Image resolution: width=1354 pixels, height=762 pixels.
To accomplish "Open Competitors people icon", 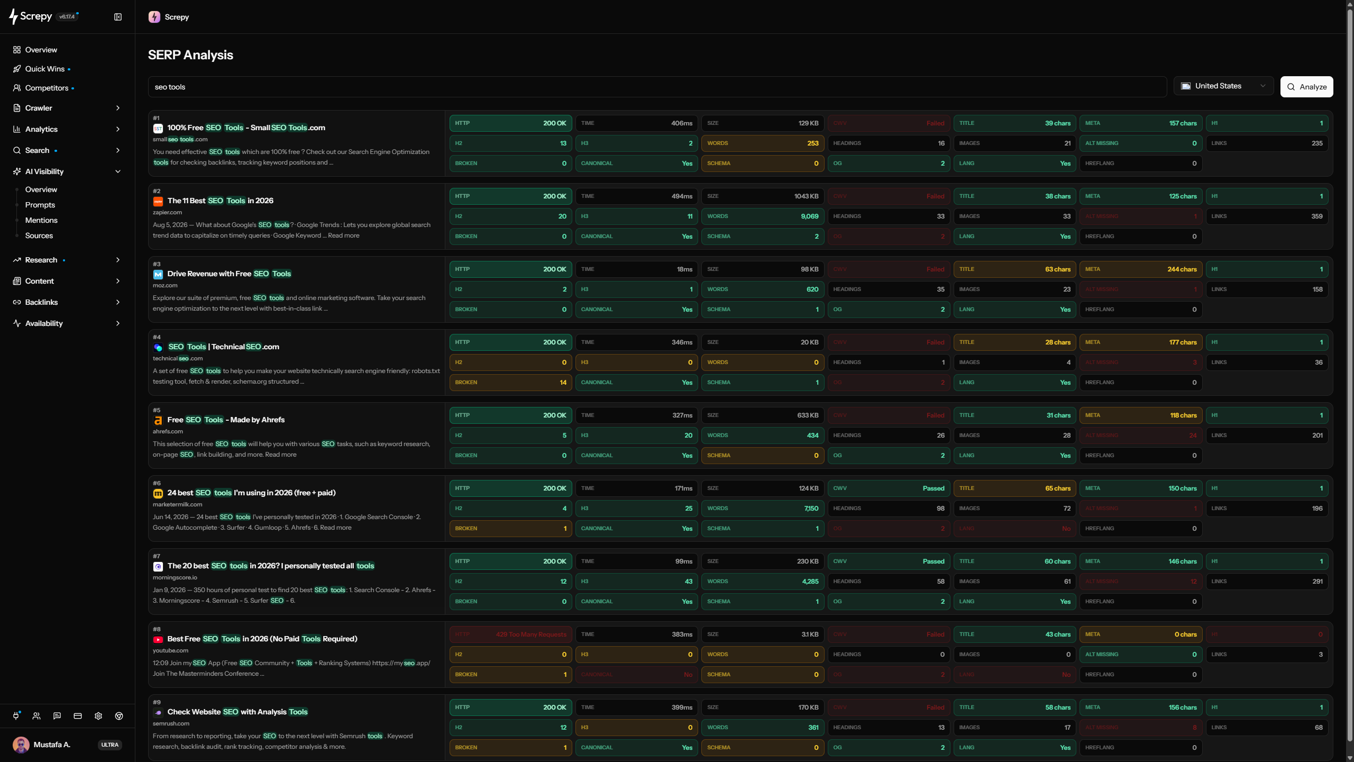I will (17, 88).
